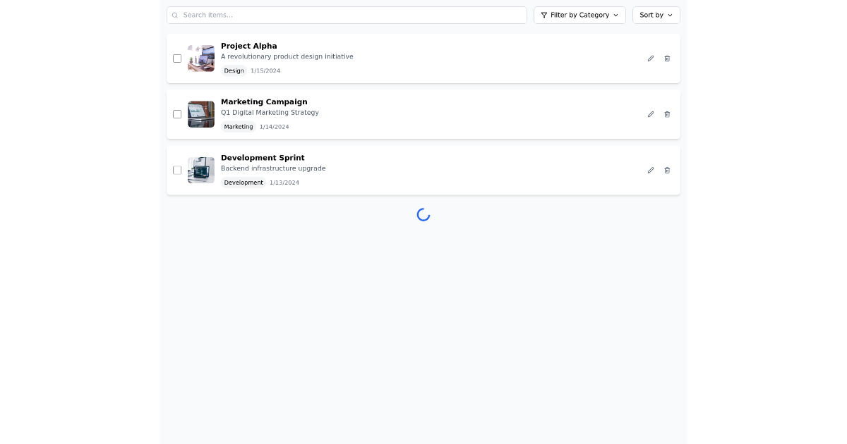This screenshot has height=444, width=847.
Task: Click the Marketing Campaign thumbnail image
Action: coord(200,113)
